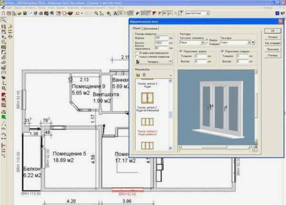This screenshot has height=205, width=286.
Task: Click the 'Вентшахта' label on the floor plan
Action: click(x=106, y=94)
